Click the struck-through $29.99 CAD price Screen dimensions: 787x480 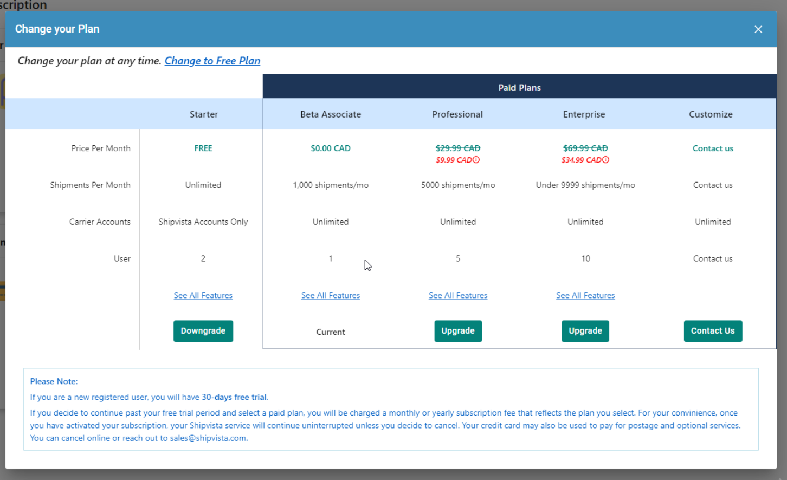458,148
